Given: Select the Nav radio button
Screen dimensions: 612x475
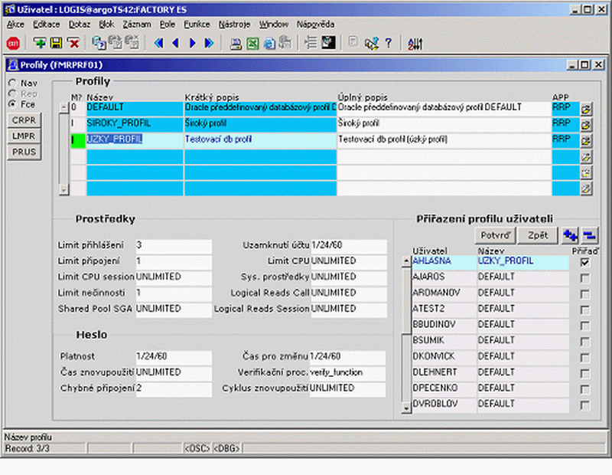Looking at the screenshot, I should pyautogui.click(x=13, y=83).
